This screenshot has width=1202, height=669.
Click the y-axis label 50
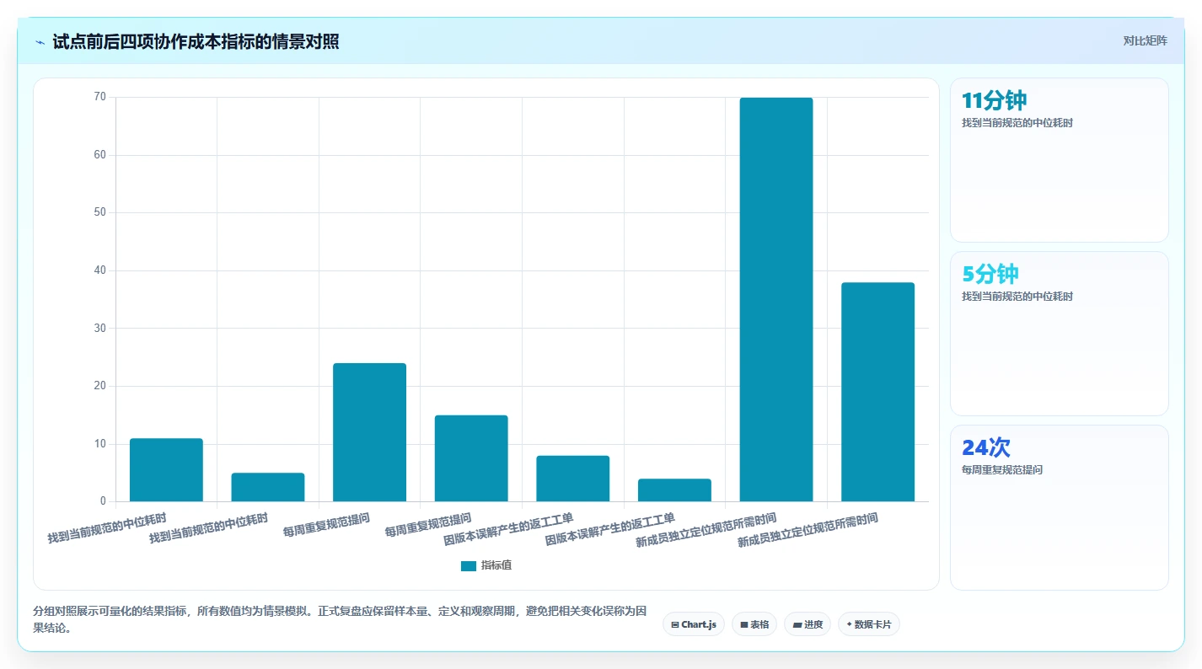[x=100, y=212]
